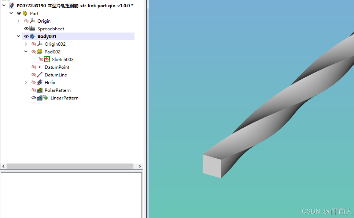Click the tree horizontal scrollbar thumb
Viewport: 354px width, 218px height.
(x=70, y=166)
